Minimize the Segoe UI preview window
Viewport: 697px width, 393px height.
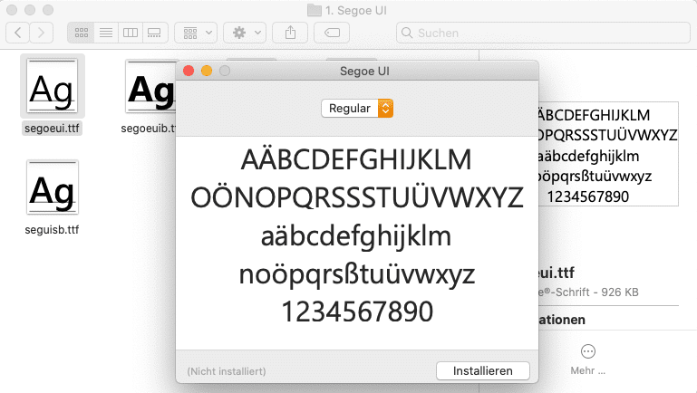[x=207, y=71]
